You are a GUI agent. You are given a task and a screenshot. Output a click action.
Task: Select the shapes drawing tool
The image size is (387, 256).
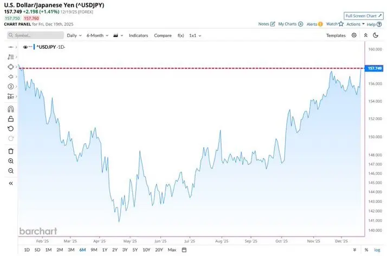pyautogui.click(x=11, y=67)
